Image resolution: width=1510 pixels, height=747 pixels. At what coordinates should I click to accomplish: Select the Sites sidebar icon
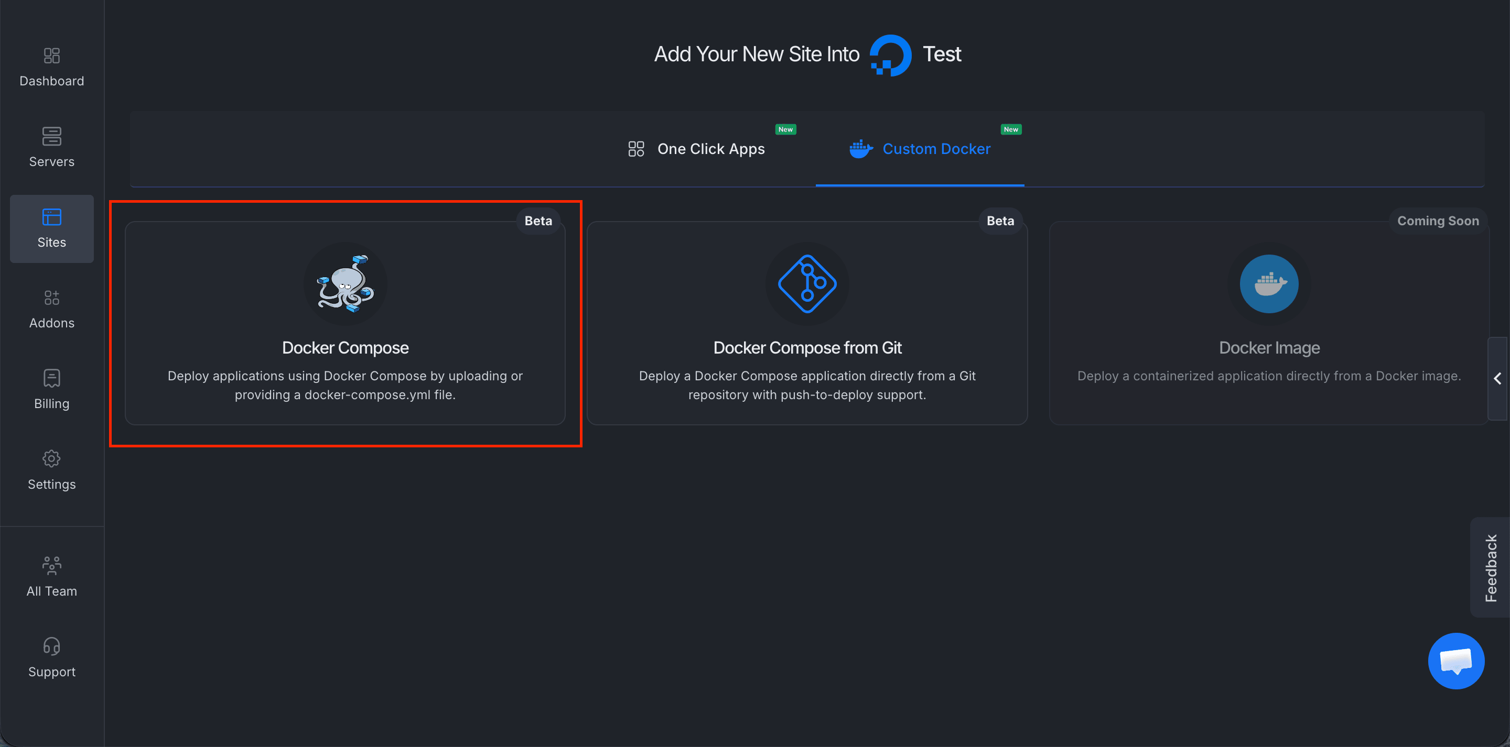51,217
